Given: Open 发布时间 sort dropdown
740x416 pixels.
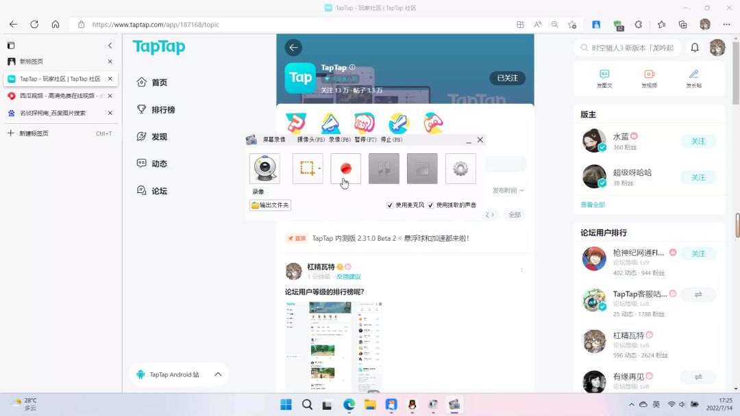Looking at the screenshot, I should click(x=508, y=190).
